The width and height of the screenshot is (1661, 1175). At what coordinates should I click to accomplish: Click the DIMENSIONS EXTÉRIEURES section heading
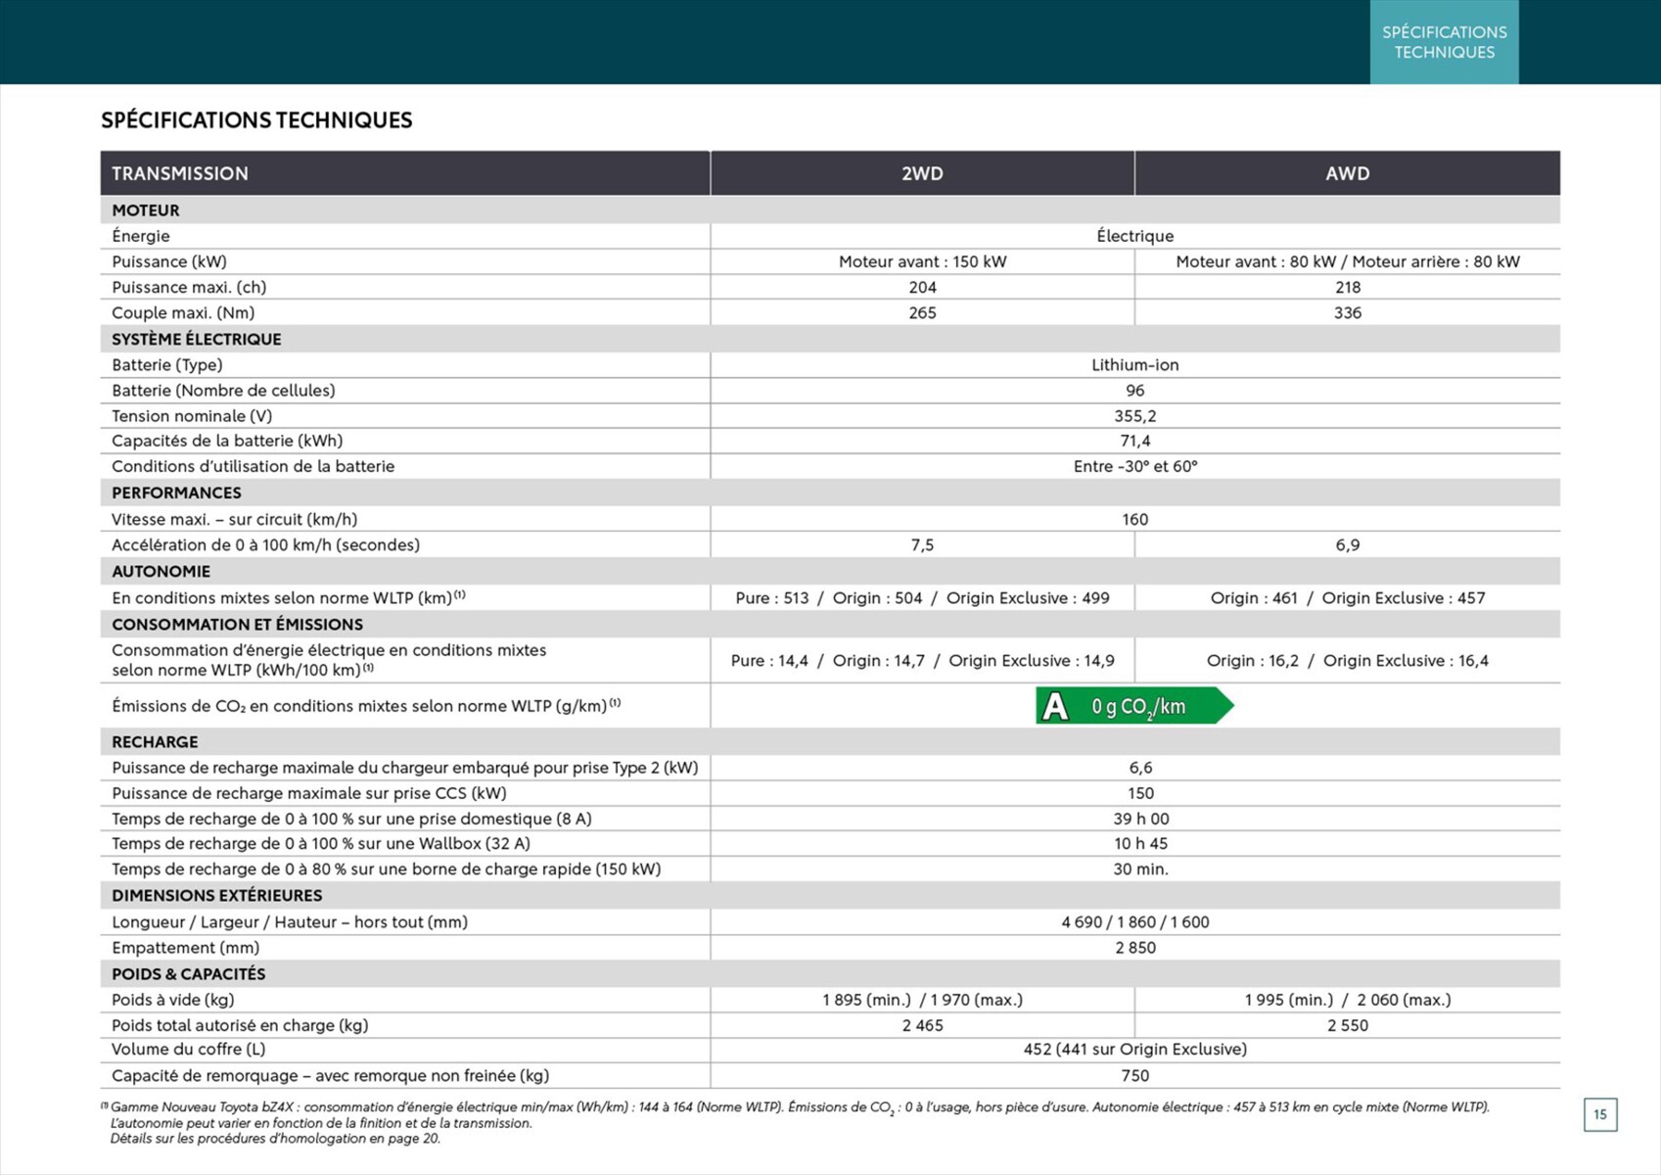[x=216, y=896]
